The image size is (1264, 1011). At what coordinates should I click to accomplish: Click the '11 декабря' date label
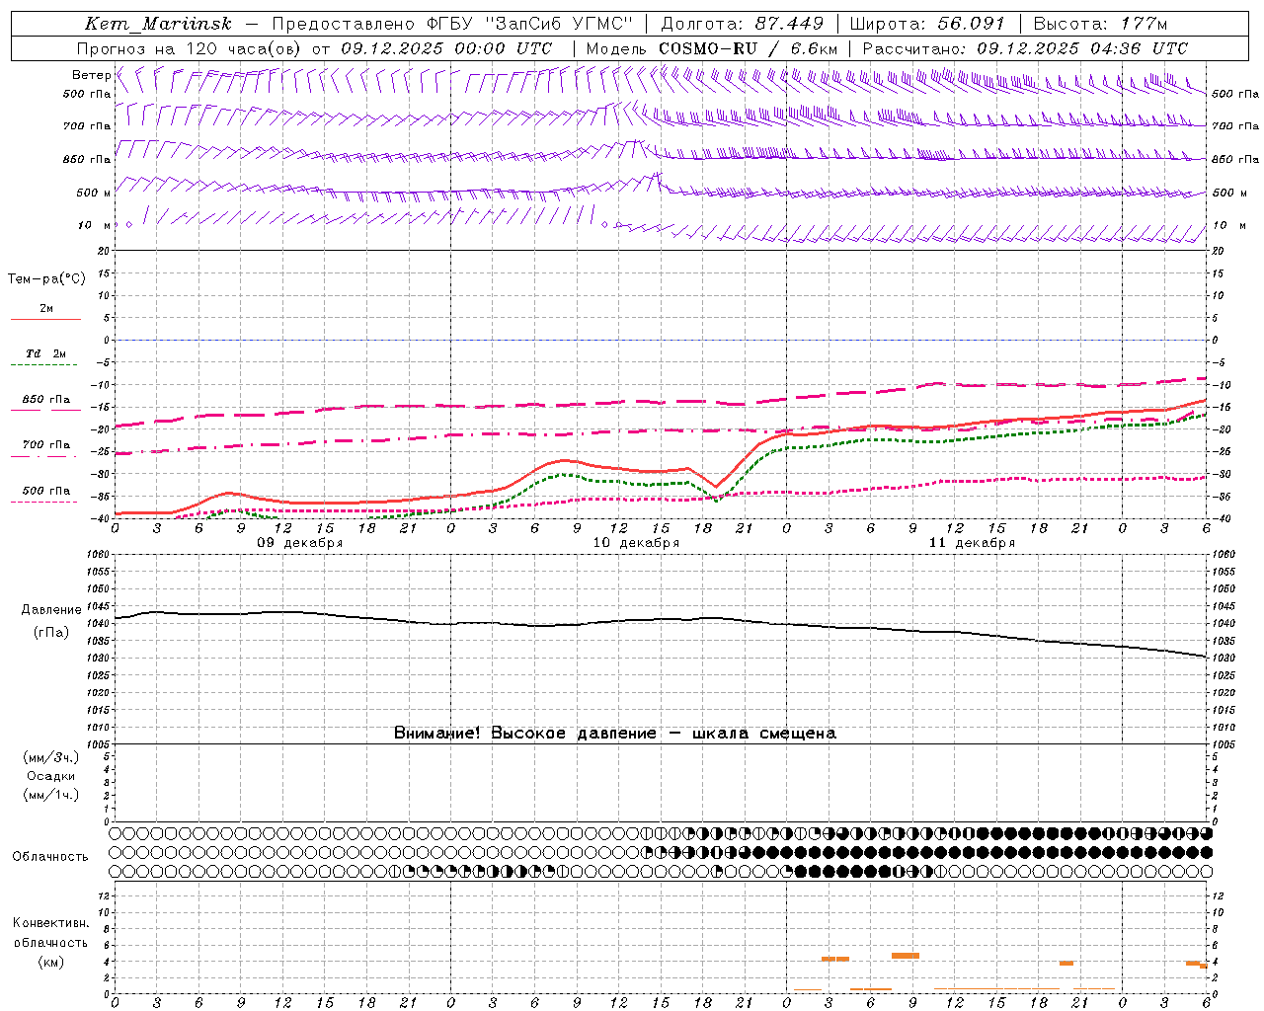(972, 543)
